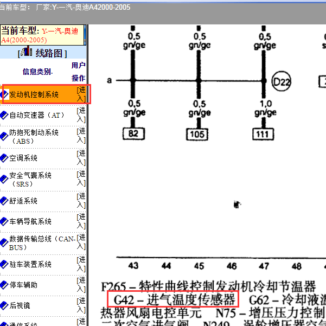
Task: Click the D22 junction circle in diagram
Action: point(282,81)
